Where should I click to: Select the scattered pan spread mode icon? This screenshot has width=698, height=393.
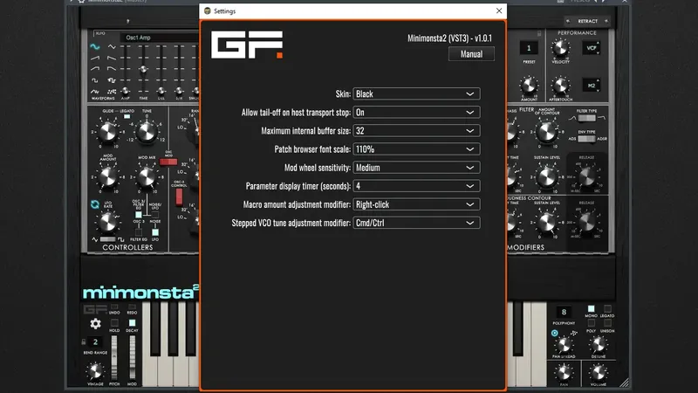tap(574, 333)
